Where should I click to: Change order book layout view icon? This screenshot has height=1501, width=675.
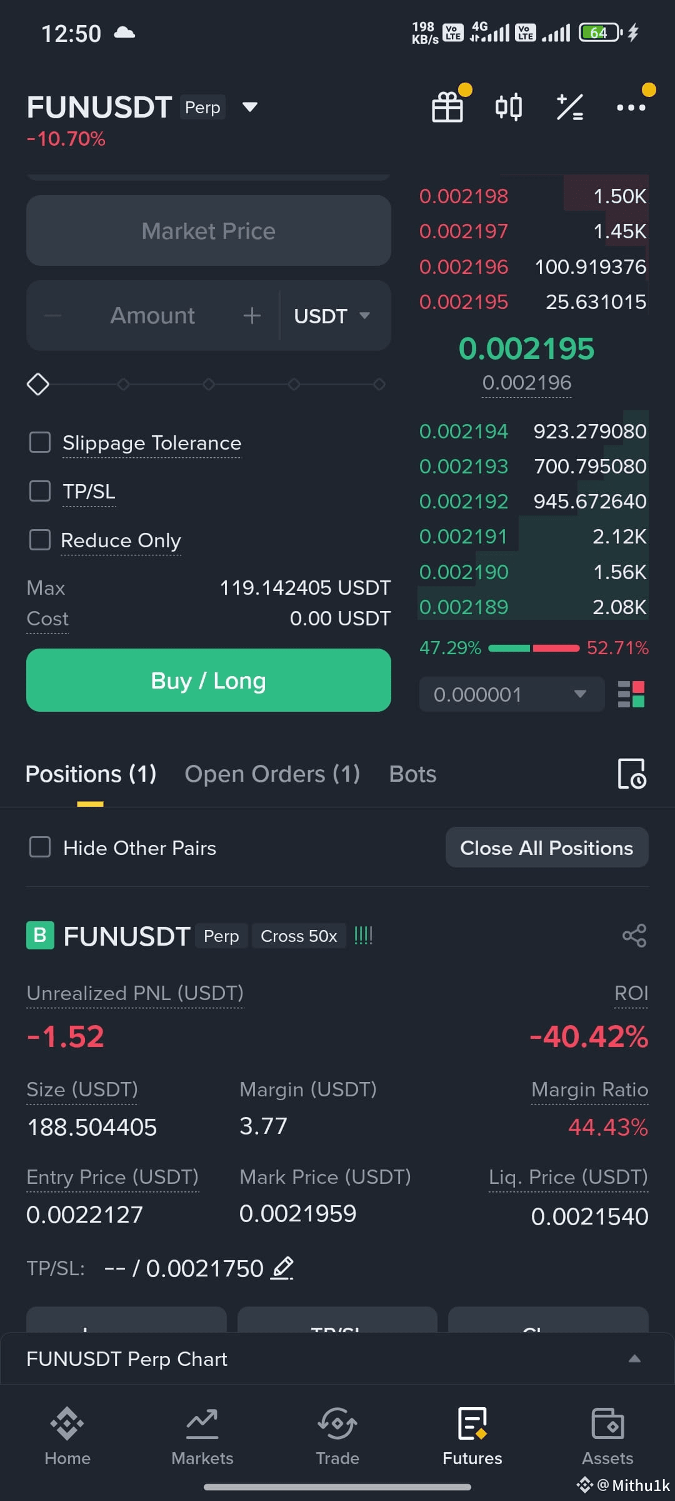pos(631,694)
